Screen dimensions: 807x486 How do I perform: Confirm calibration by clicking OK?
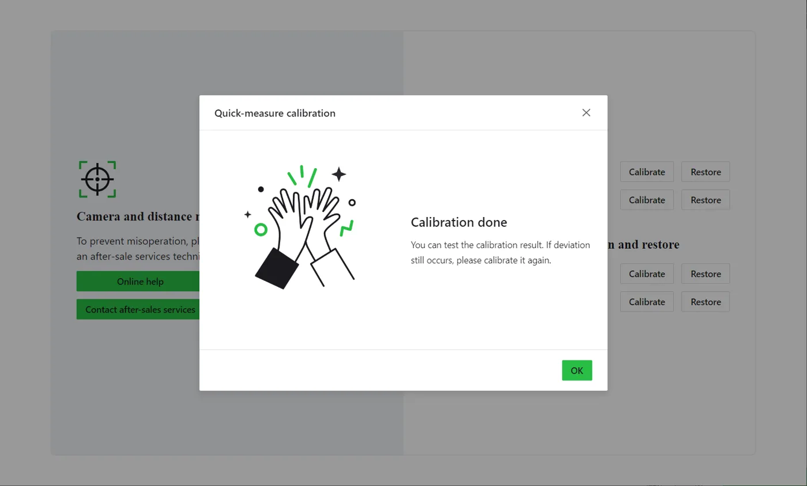[x=577, y=370]
